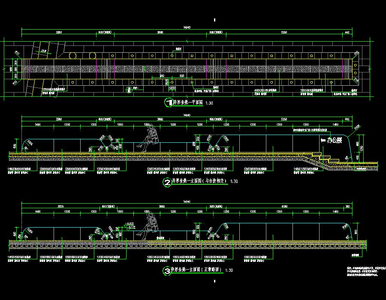
Task: Select the 14840 overall dimension above plan view
Action: point(187,27)
